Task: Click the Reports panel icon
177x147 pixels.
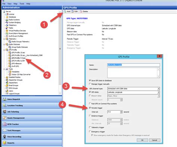Action: click(4, 143)
